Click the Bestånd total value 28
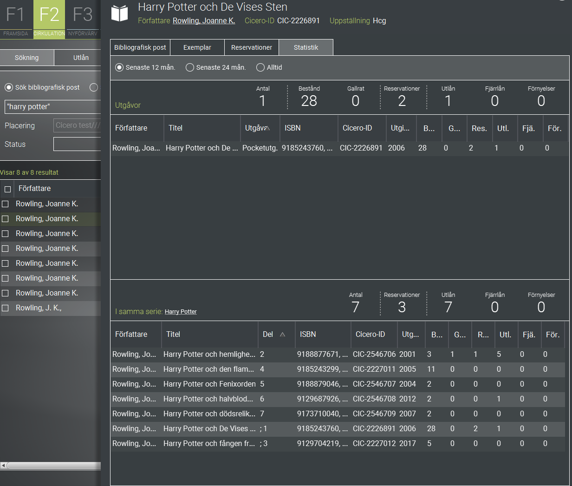The image size is (572, 486). coord(309,101)
